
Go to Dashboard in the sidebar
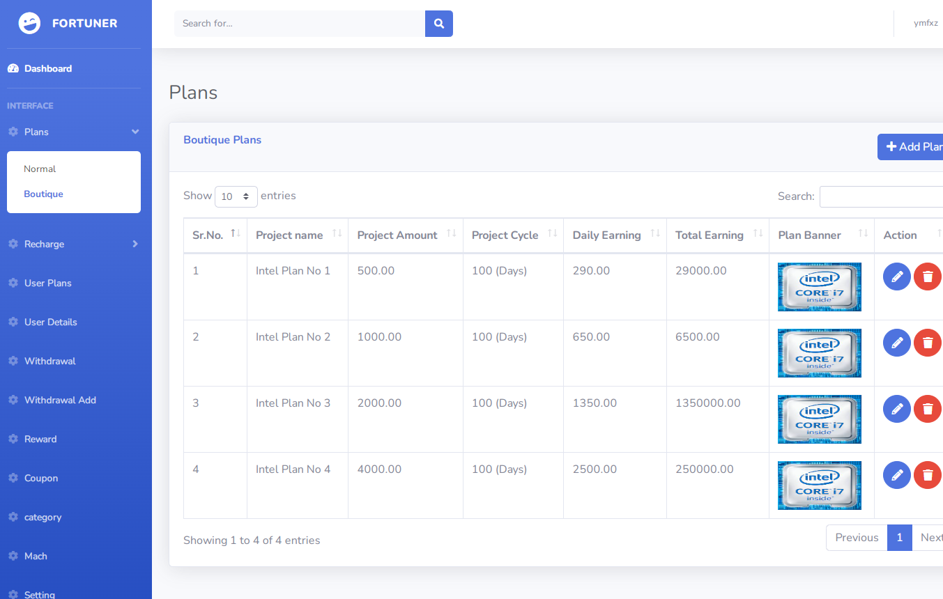48,68
